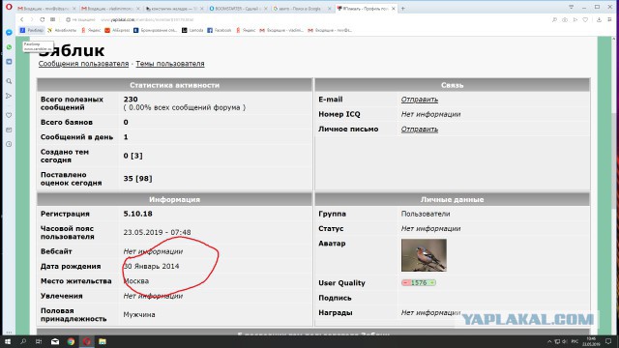Open the Opera main menu logo
619x348 pixels.
pos(9,7)
